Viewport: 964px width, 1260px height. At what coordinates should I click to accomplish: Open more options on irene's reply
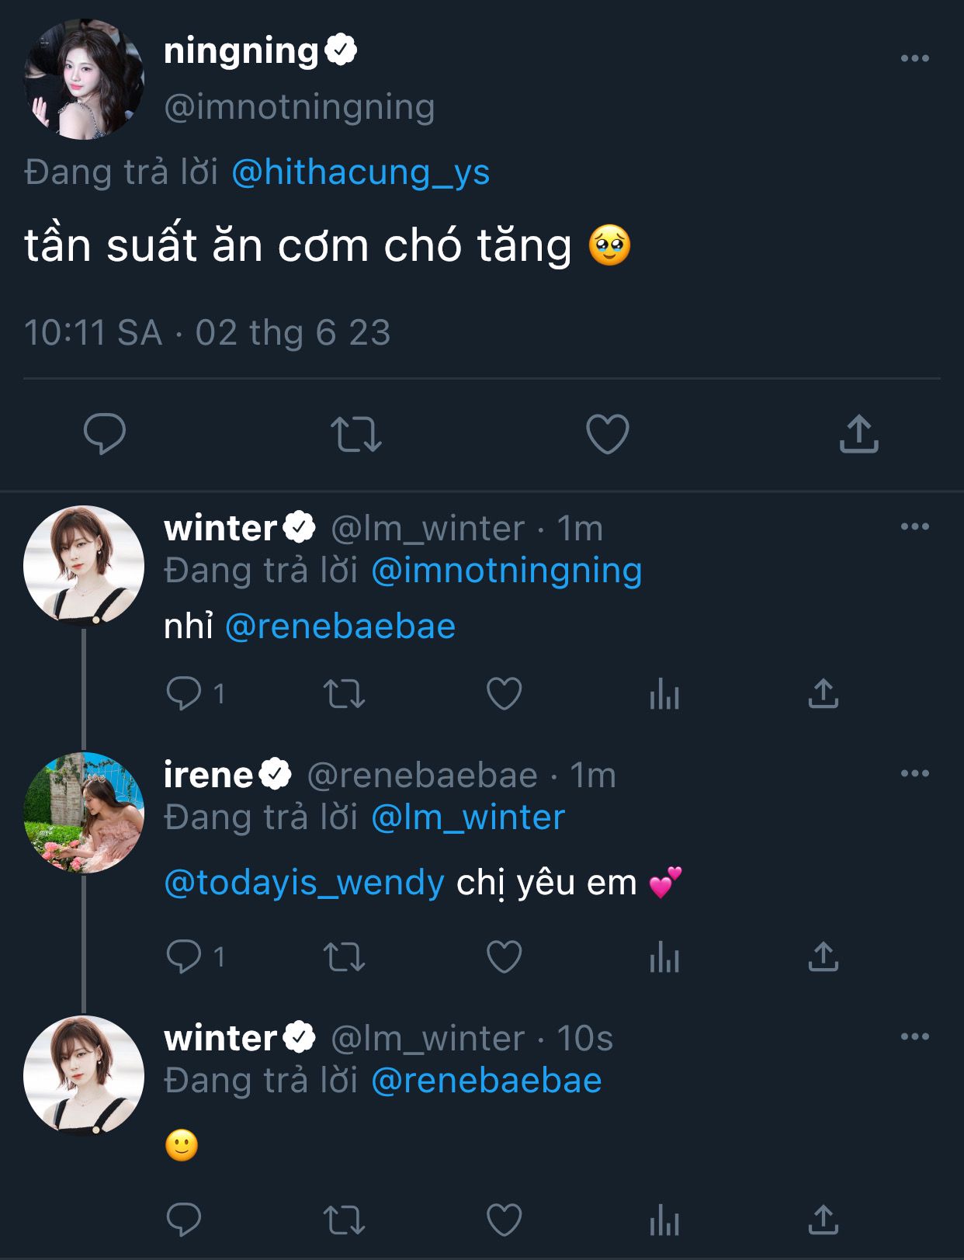tap(914, 773)
